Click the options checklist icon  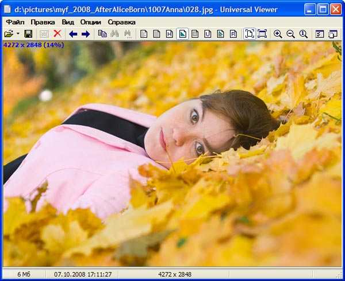coord(320,34)
